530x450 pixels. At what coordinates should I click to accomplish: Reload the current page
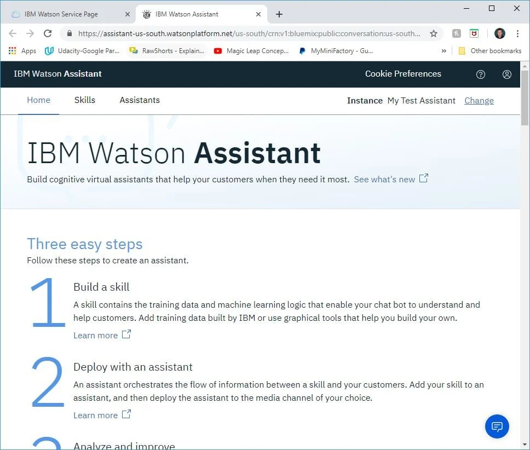48,33
